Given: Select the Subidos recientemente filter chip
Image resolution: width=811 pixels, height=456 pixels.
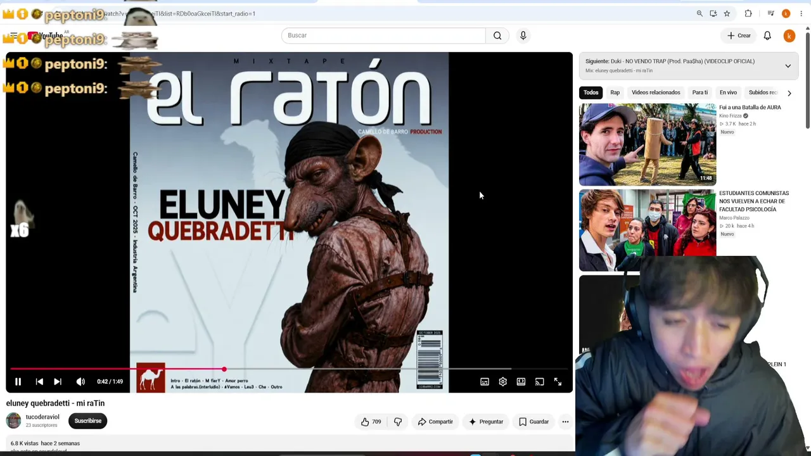Looking at the screenshot, I should tap(762, 92).
